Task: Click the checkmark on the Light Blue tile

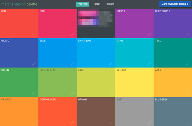Action: [x=111, y=64]
